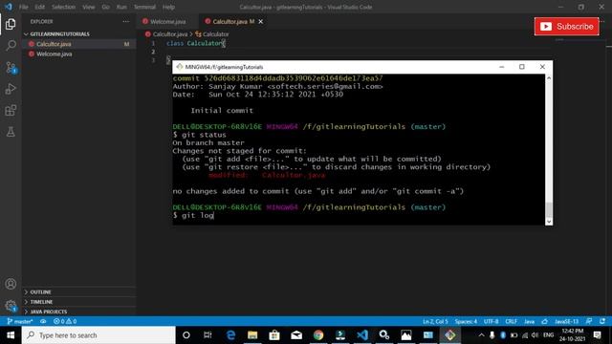Open the Windows Start button
The height and width of the screenshot is (344, 612).
(11, 335)
